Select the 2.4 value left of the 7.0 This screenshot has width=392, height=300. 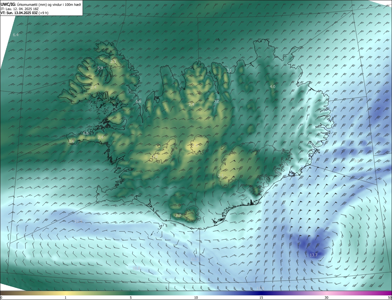[x=191, y=105]
